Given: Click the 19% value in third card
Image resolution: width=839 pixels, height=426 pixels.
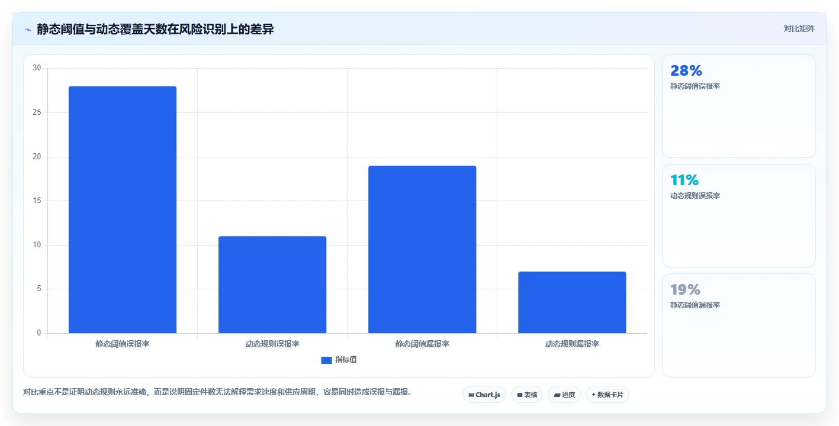Looking at the screenshot, I should point(686,290).
